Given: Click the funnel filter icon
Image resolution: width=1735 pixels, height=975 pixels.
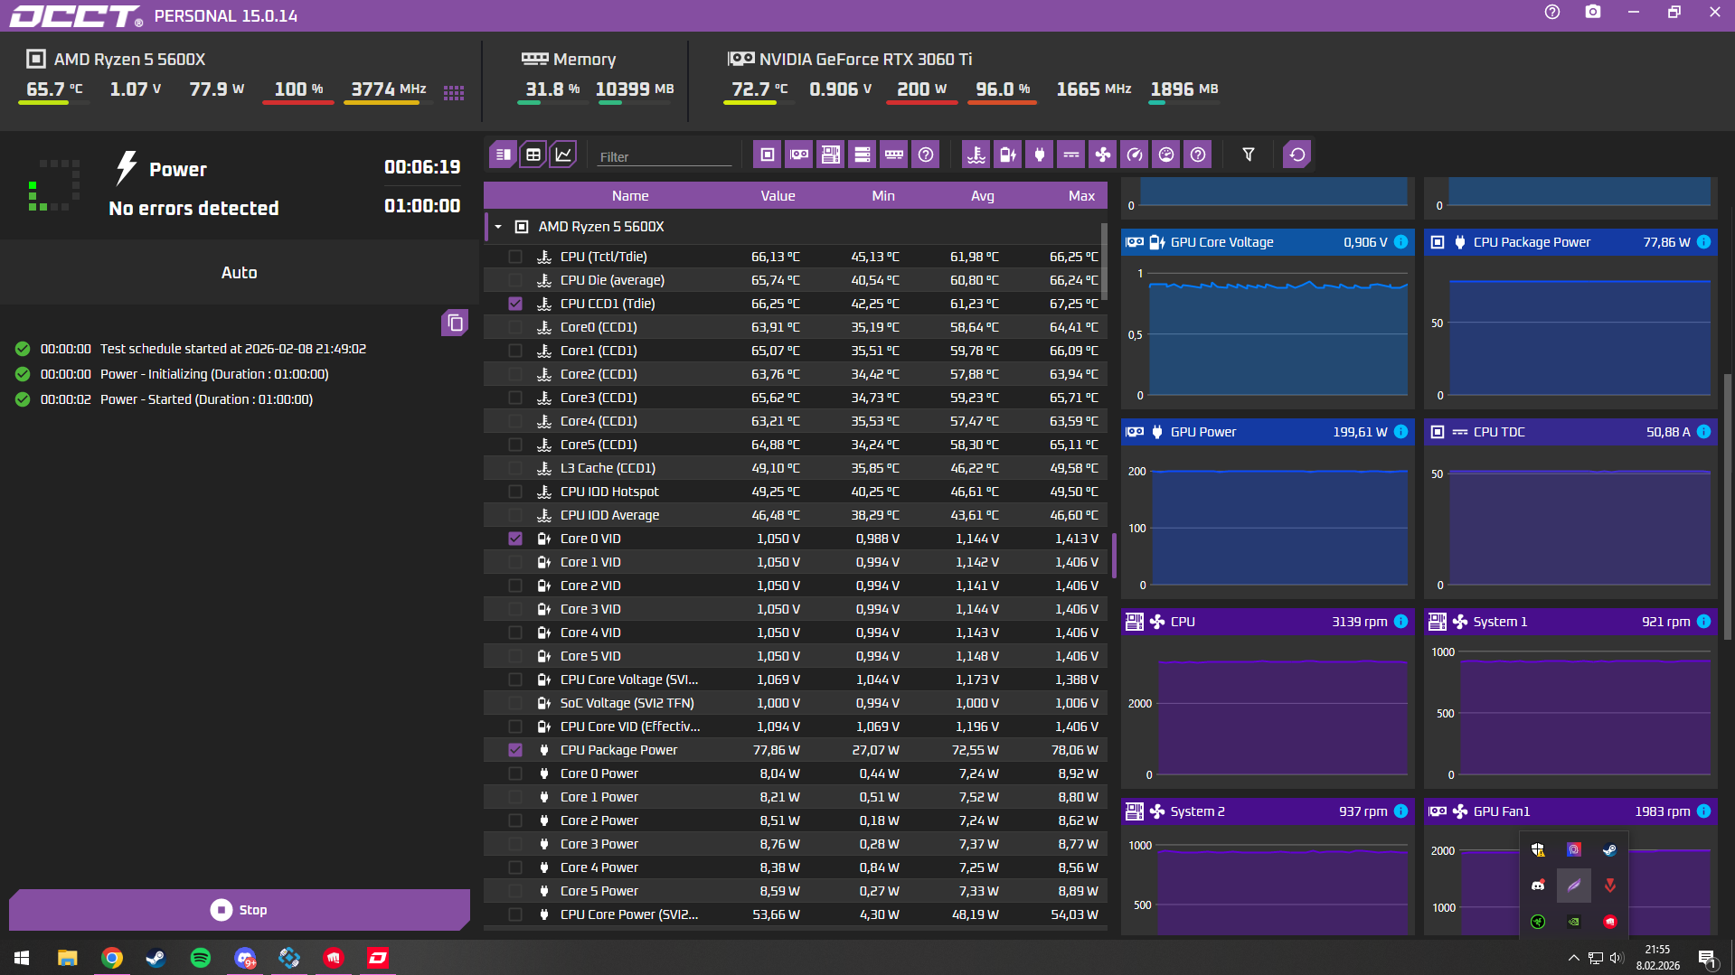Looking at the screenshot, I should coord(1249,155).
